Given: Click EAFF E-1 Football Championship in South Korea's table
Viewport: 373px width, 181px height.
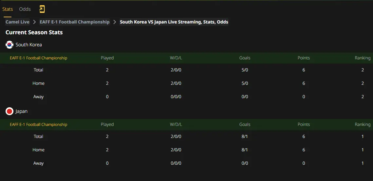Looking at the screenshot, I should [x=39, y=58].
